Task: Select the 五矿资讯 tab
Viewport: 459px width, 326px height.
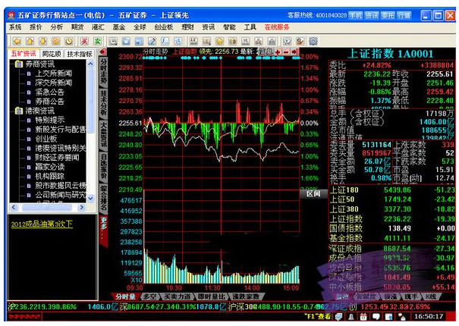Action: 24,54
